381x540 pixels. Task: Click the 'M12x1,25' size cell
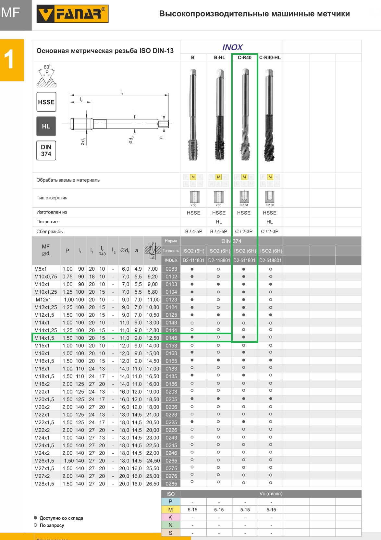tap(46, 307)
